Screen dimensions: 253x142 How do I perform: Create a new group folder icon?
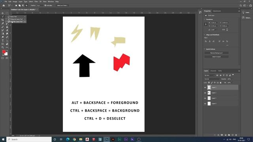point(229,135)
